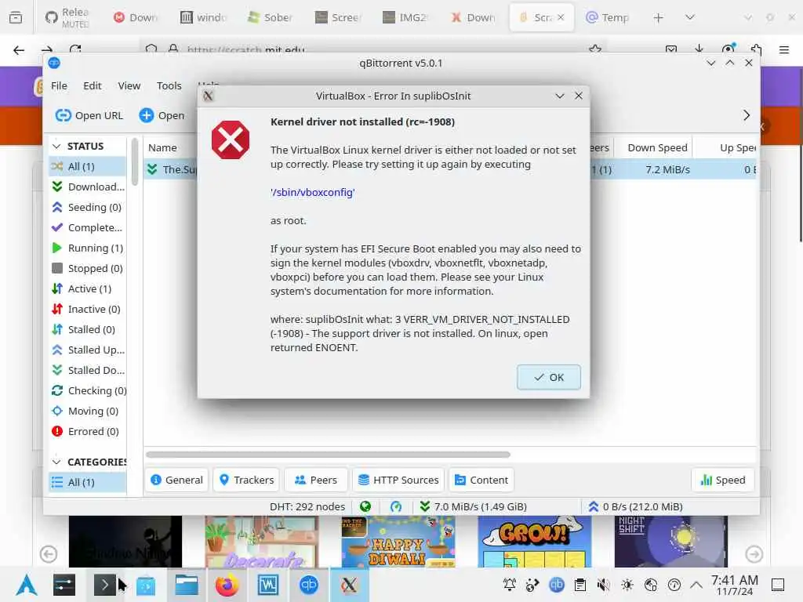Open the Konsole terminal from the taskbar
The width and height of the screenshot is (803, 602).
click(x=105, y=585)
